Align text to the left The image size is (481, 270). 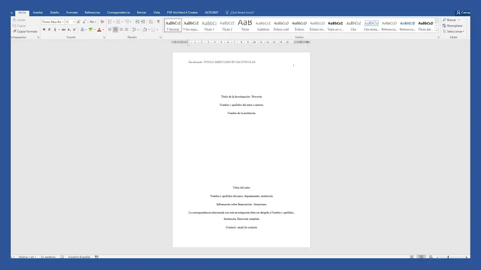click(110, 30)
